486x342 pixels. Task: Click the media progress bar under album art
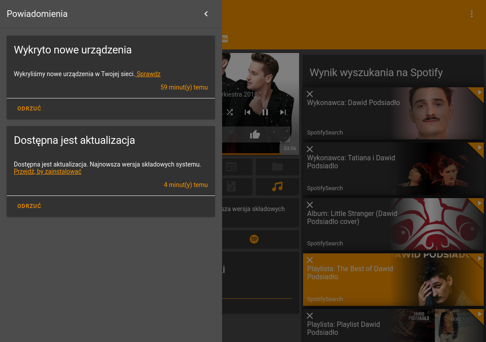point(260,154)
